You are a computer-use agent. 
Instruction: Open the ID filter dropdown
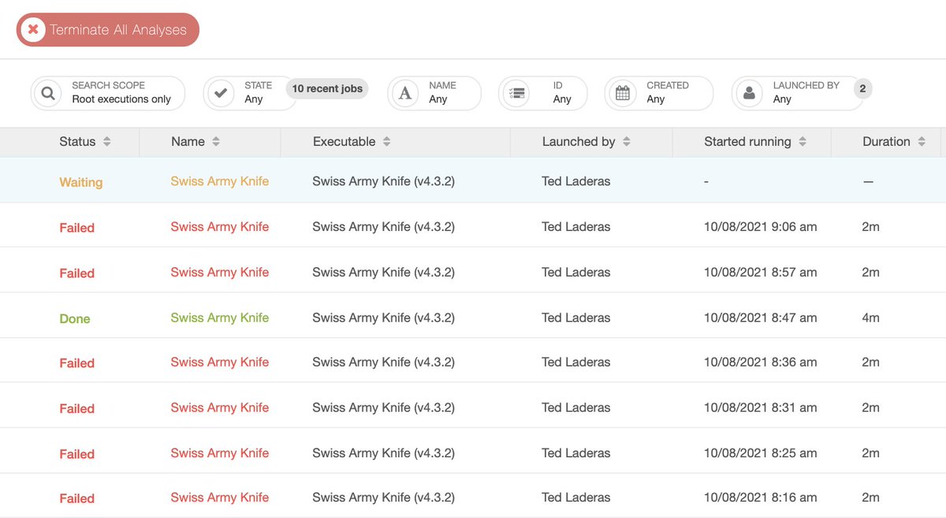pyautogui.click(x=543, y=93)
